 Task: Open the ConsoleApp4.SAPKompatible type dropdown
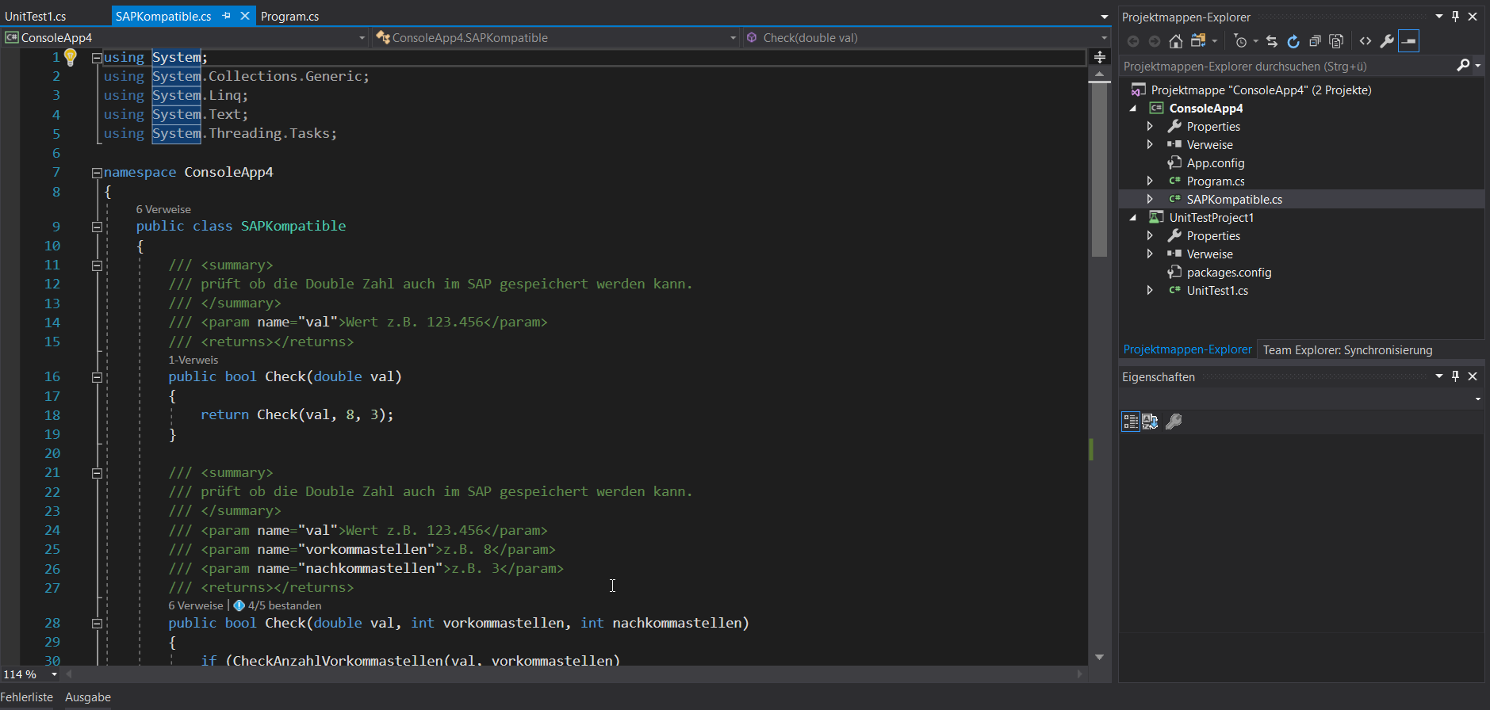[x=733, y=37]
